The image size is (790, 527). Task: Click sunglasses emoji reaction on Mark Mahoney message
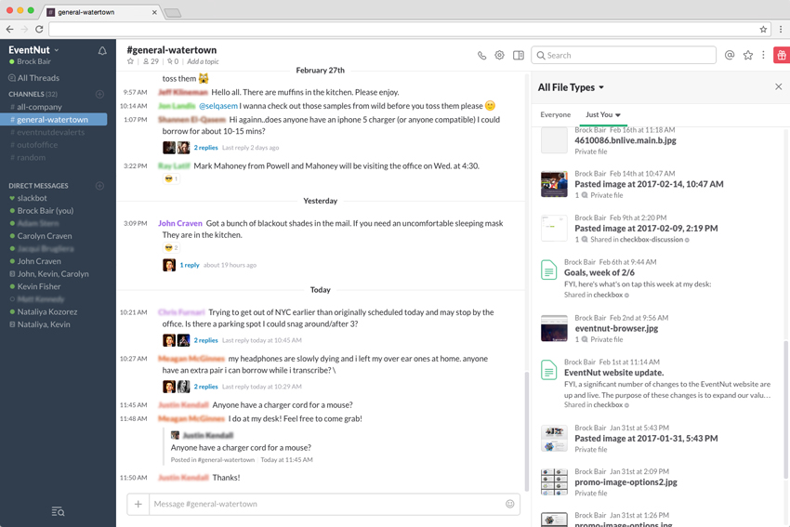171,178
